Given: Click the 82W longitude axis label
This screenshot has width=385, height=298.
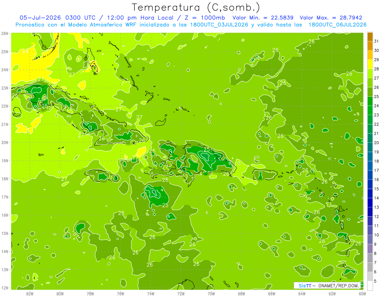Looking at the screenshot, I should 30,293.
